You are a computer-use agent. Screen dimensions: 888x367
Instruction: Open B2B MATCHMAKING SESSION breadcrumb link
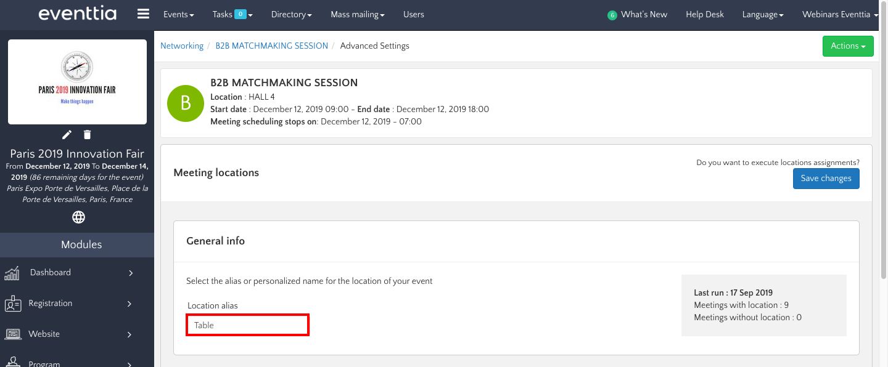271,46
